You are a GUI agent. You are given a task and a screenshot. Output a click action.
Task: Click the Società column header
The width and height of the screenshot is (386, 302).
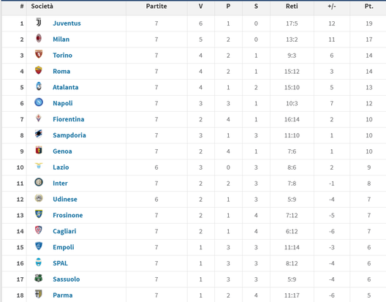tap(42, 6)
